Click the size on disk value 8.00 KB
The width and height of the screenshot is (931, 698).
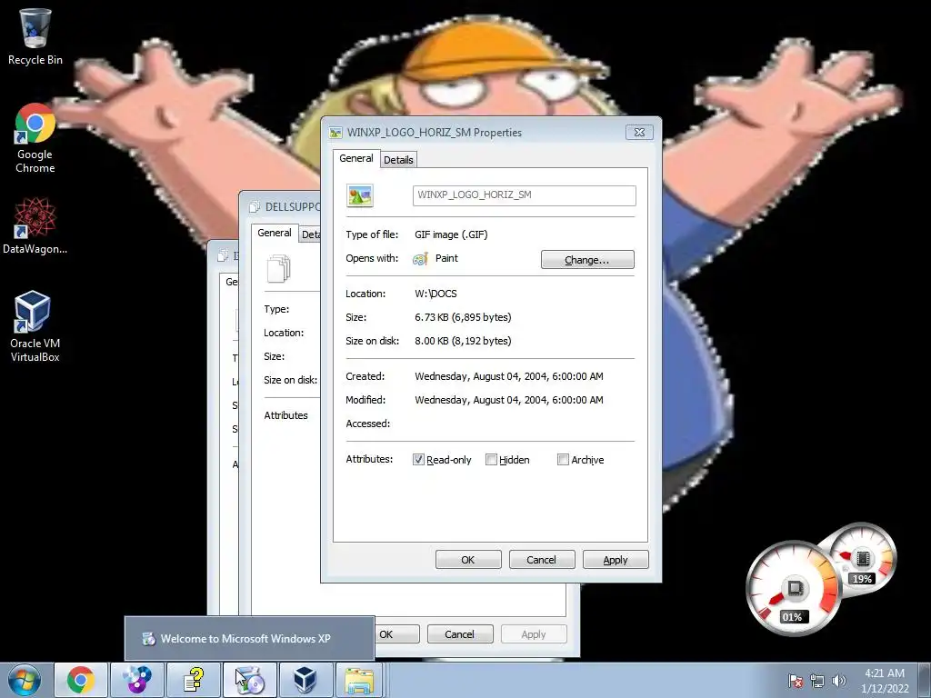coord(463,342)
